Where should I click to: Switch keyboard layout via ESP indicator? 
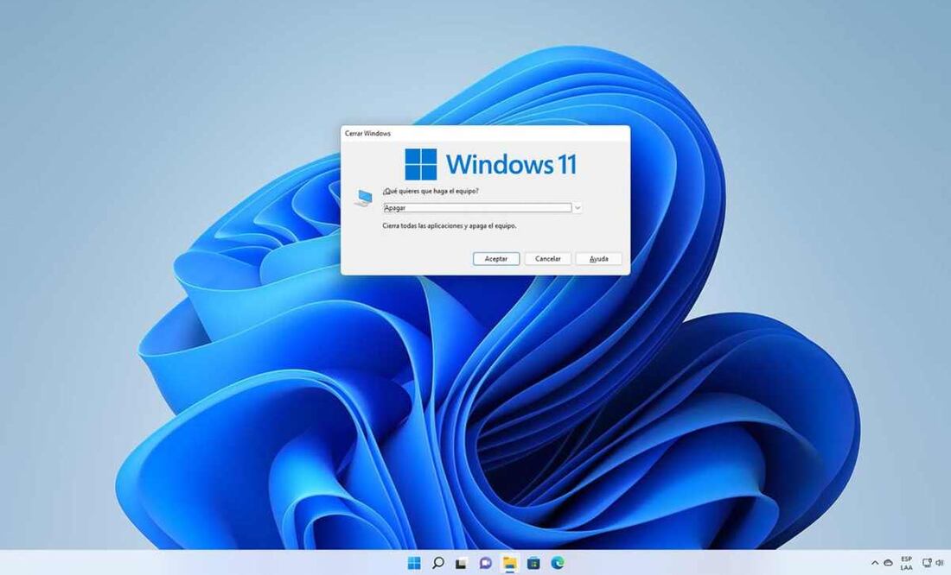pos(906,562)
